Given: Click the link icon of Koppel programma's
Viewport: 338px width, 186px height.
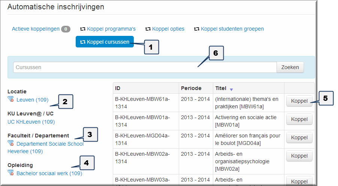Looking at the screenshot, I should pyautogui.click(x=83, y=29).
